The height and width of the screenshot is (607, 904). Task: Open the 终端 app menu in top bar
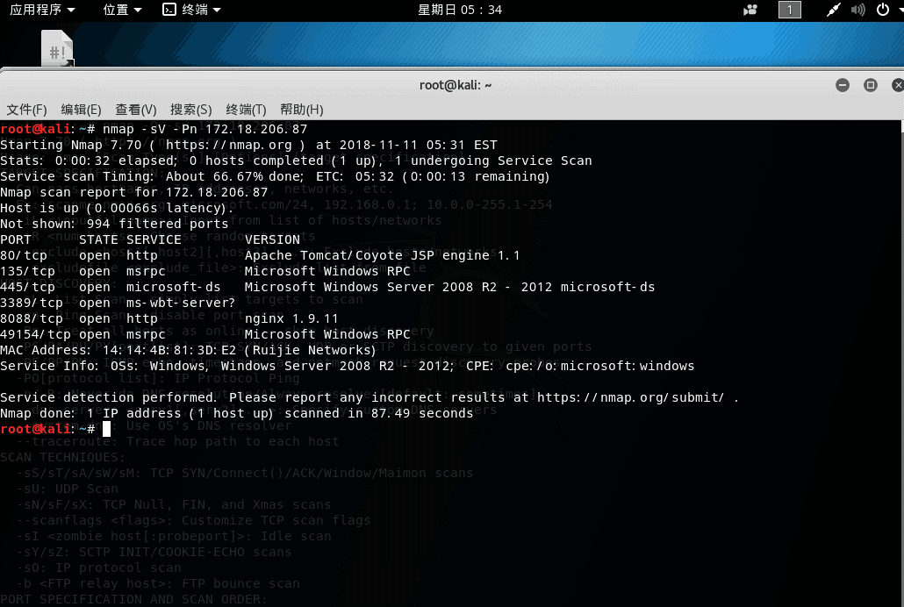coord(192,10)
